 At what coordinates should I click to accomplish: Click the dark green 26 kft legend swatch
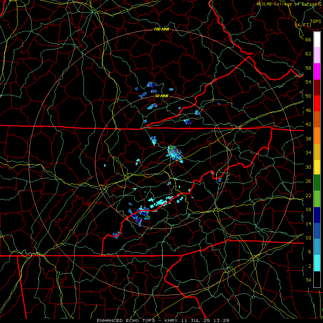click(317, 183)
